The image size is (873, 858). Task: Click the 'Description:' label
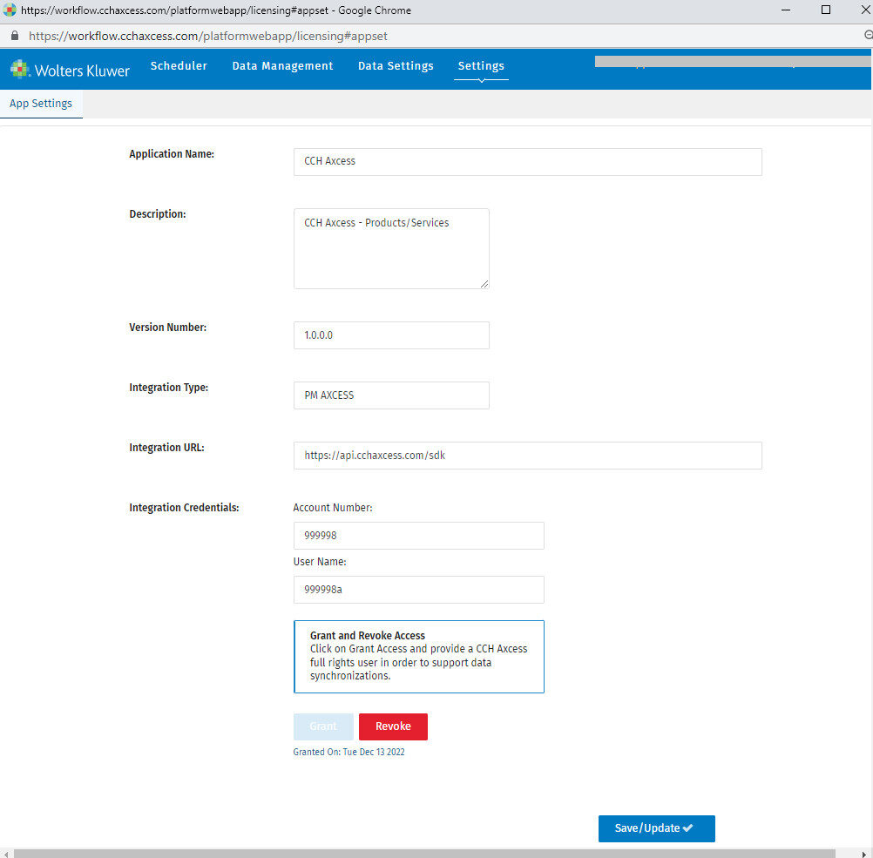(158, 214)
